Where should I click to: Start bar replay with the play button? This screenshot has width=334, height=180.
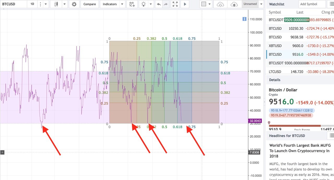point(185,4)
